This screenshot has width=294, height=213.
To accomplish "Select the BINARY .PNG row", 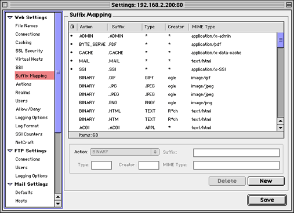I will point(173,102).
